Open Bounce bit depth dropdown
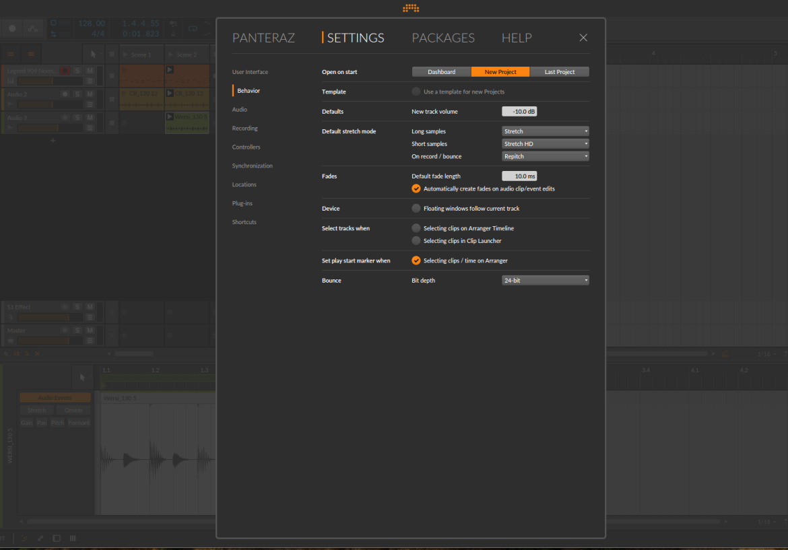This screenshot has width=788, height=550. (x=546, y=280)
